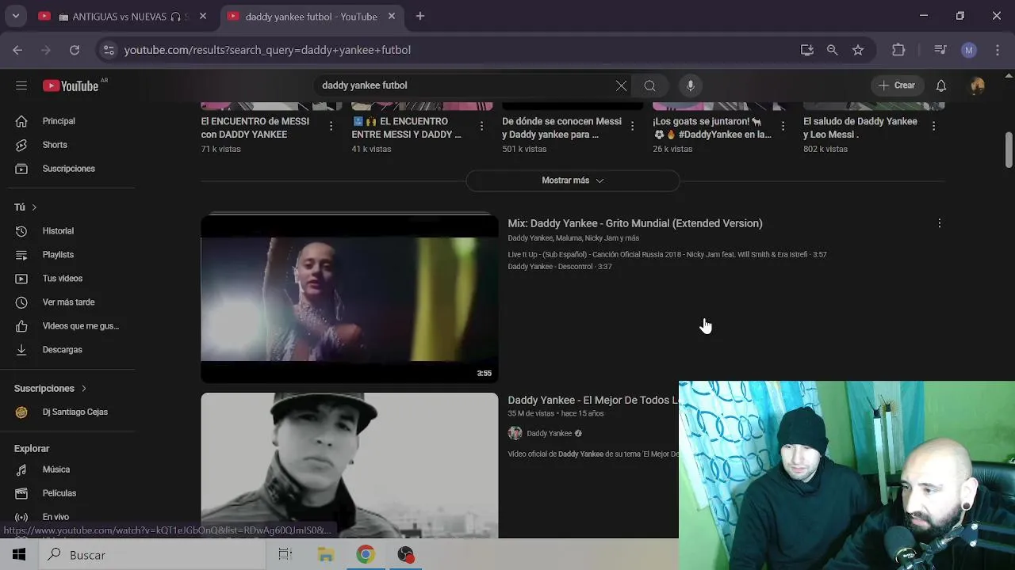1015x570 pixels.
Task: Click Daddy Yankee channel name
Action: [x=549, y=434]
